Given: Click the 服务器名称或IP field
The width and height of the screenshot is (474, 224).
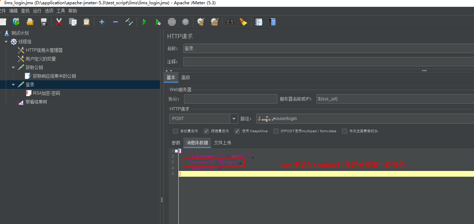Looking at the screenshot, I should point(395,99).
